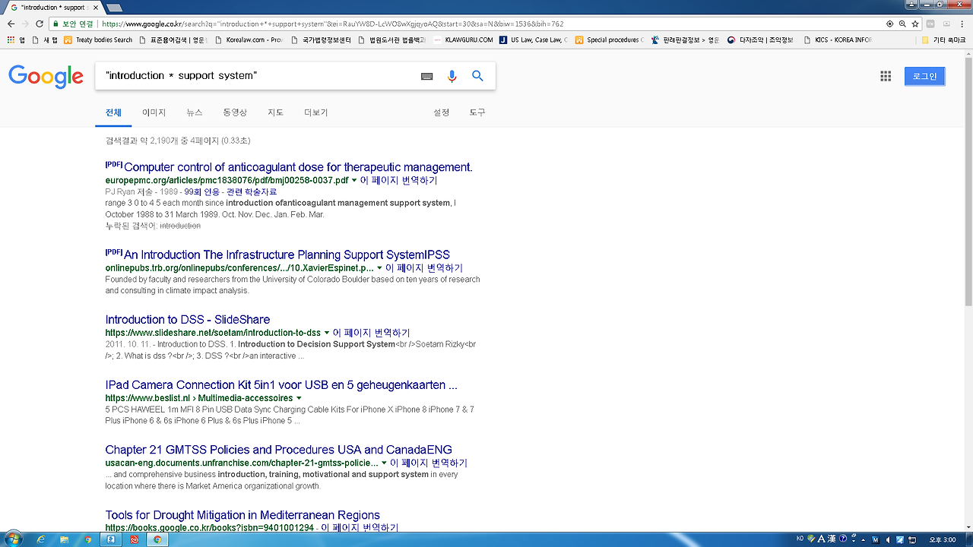Screen dimensions: 973x547
Task: Open 'KLAWGURU.COM' bookmark
Action: click(x=463, y=40)
